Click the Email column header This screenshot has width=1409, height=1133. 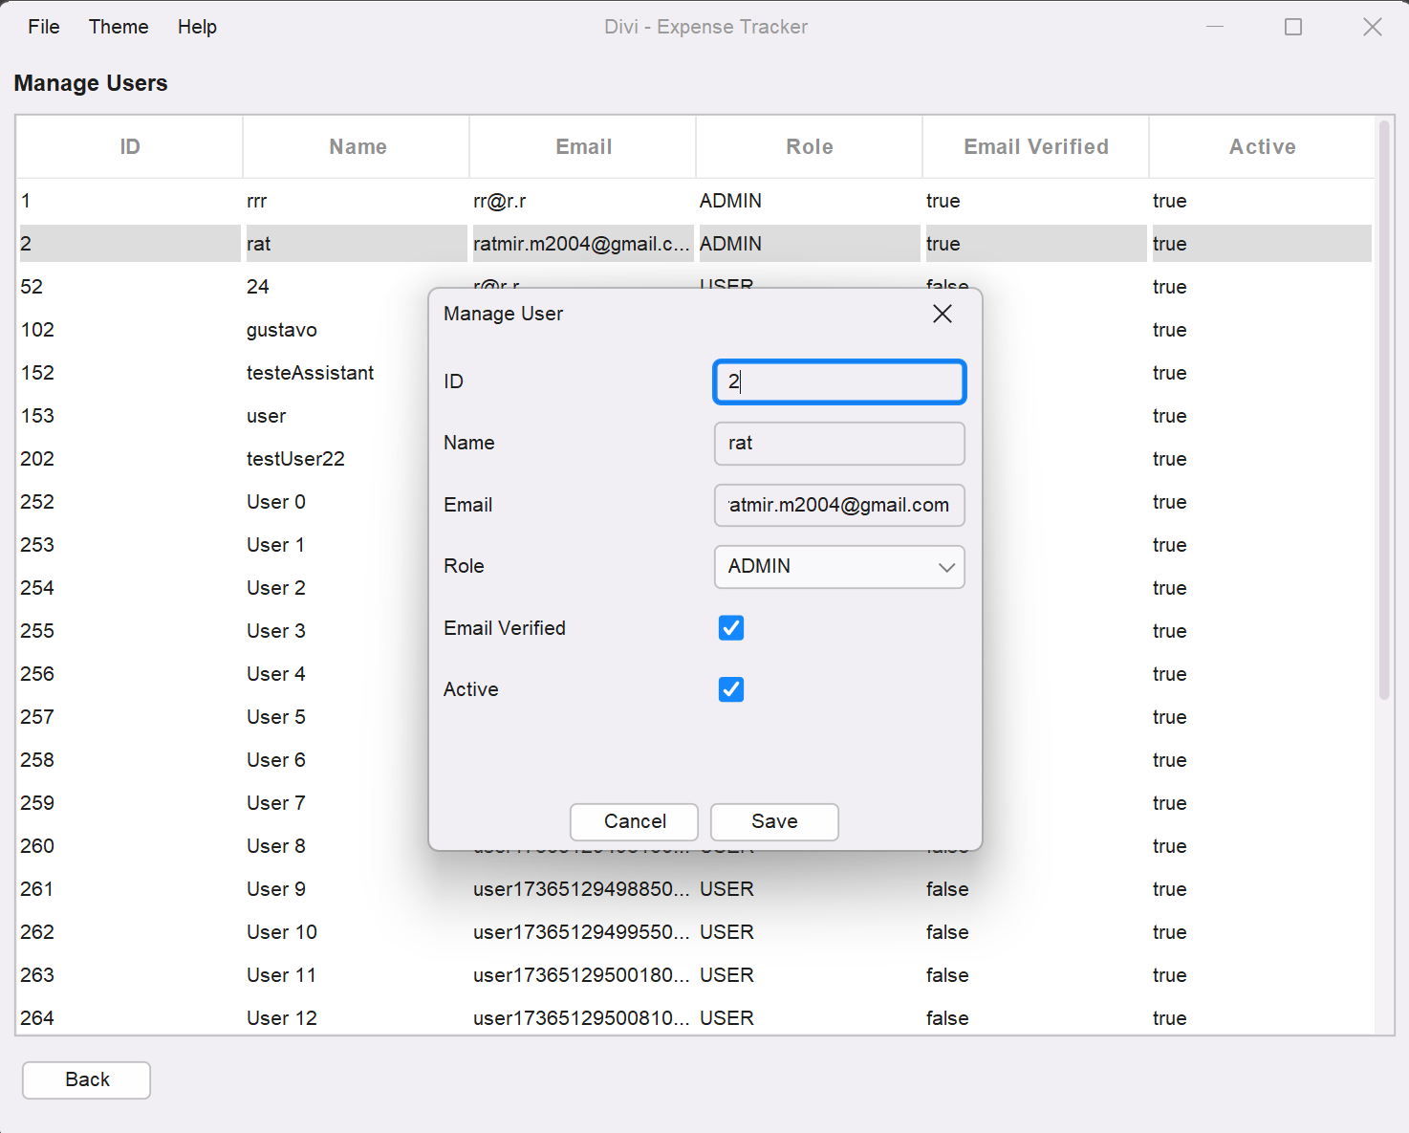point(583,146)
